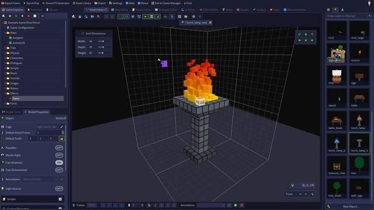
Task: Open Settings from the top bar
Action: pyautogui.click(x=116, y=3)
